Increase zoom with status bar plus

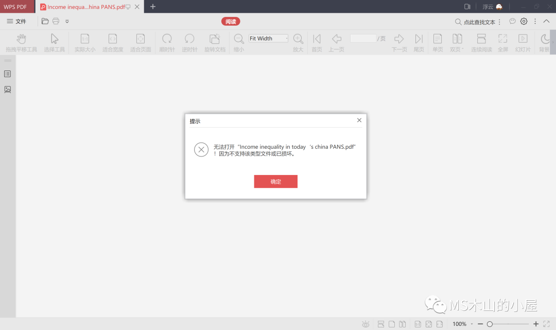point(536,324)
